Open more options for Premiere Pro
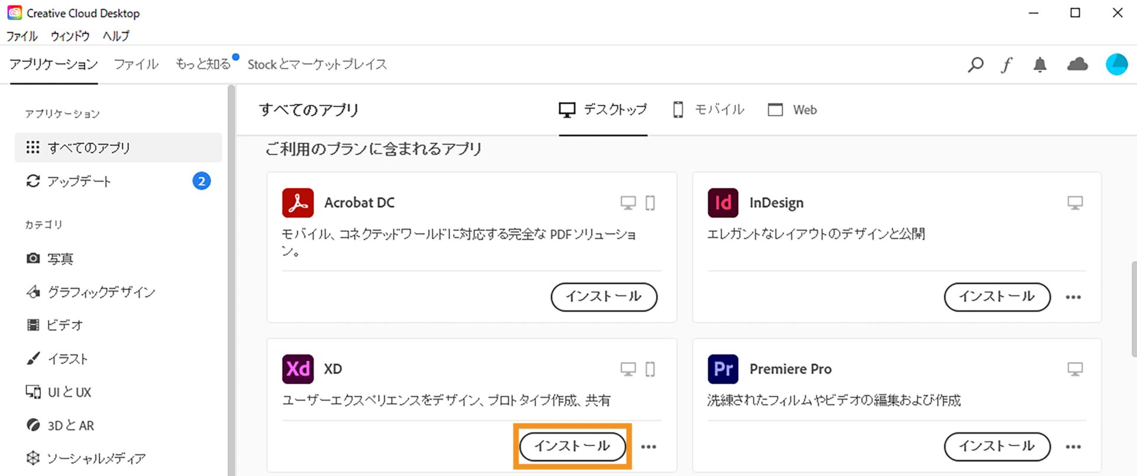This screenshot has width=1137, height=476. (1074, 446)
